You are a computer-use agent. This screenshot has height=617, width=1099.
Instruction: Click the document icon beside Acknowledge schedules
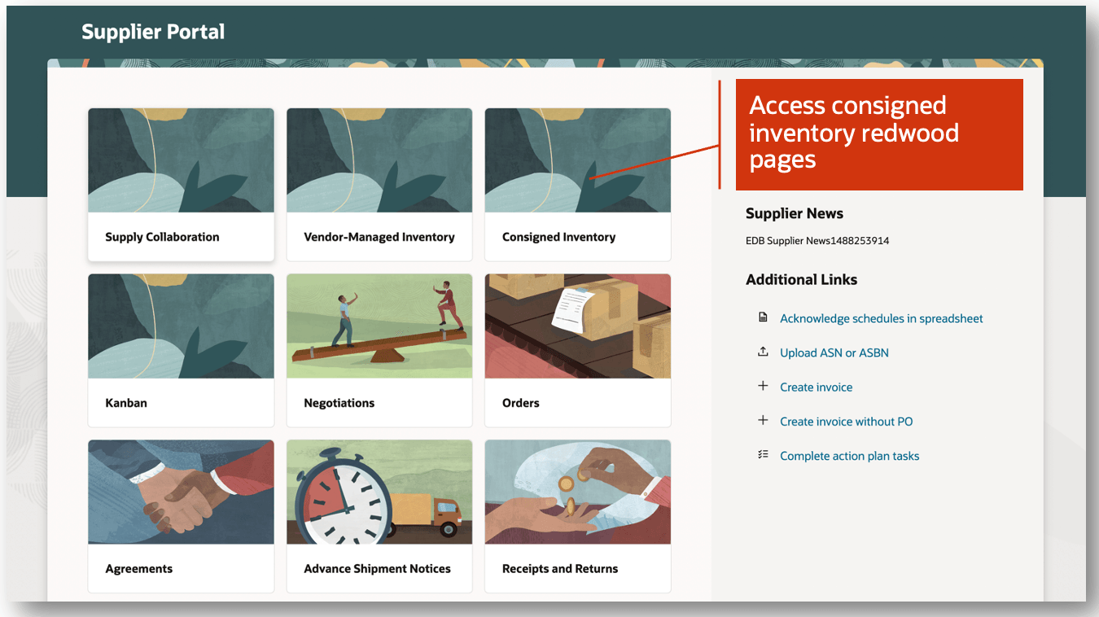point(763,317)
